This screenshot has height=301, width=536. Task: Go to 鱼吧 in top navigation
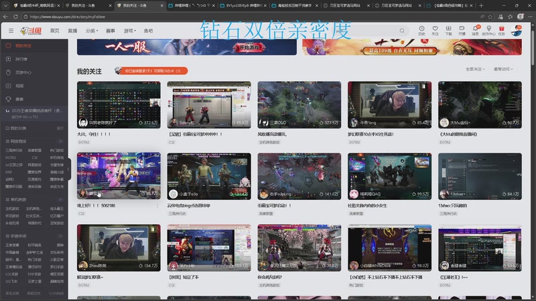coord(148,31)
